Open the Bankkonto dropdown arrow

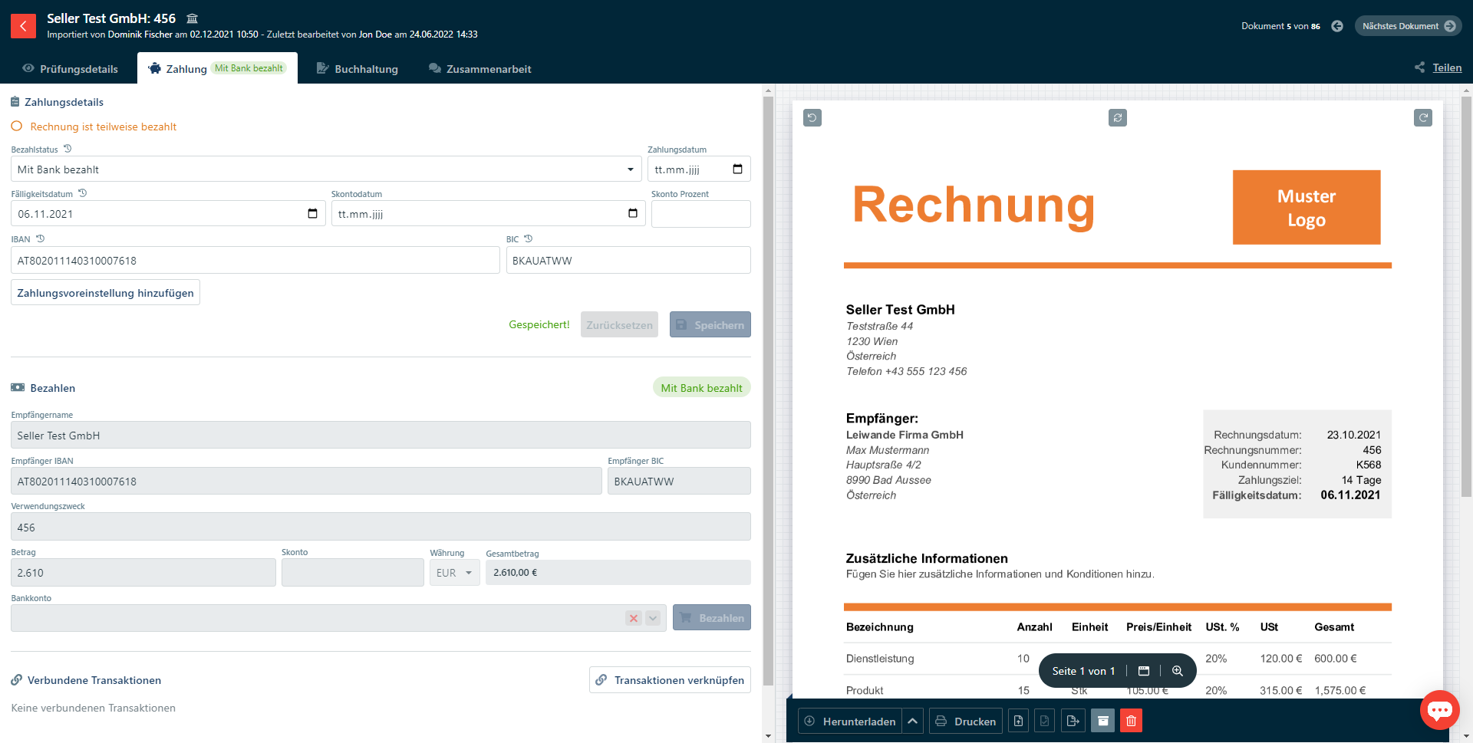653,618
